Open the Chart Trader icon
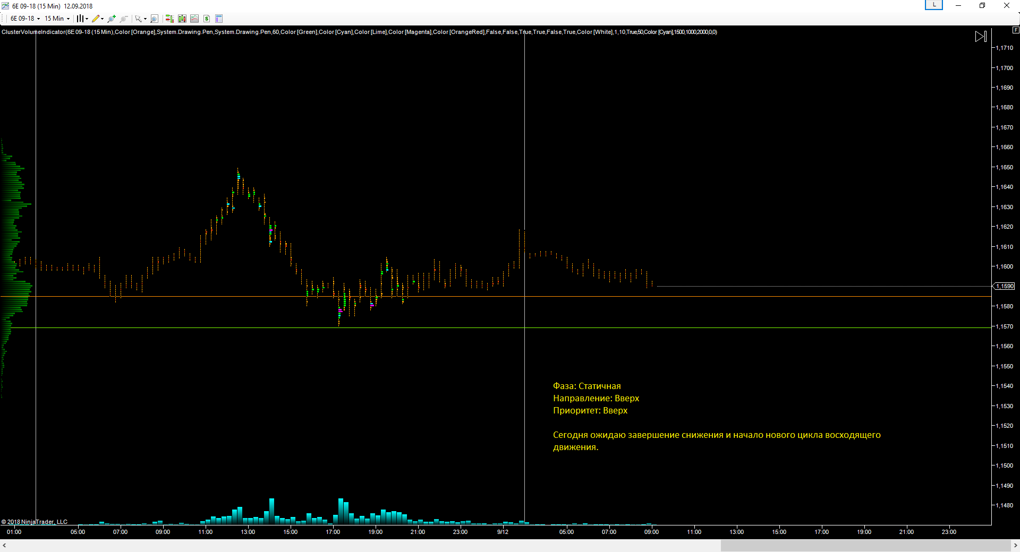This screenshot has width=1020, height=552. tap(170, 19)
